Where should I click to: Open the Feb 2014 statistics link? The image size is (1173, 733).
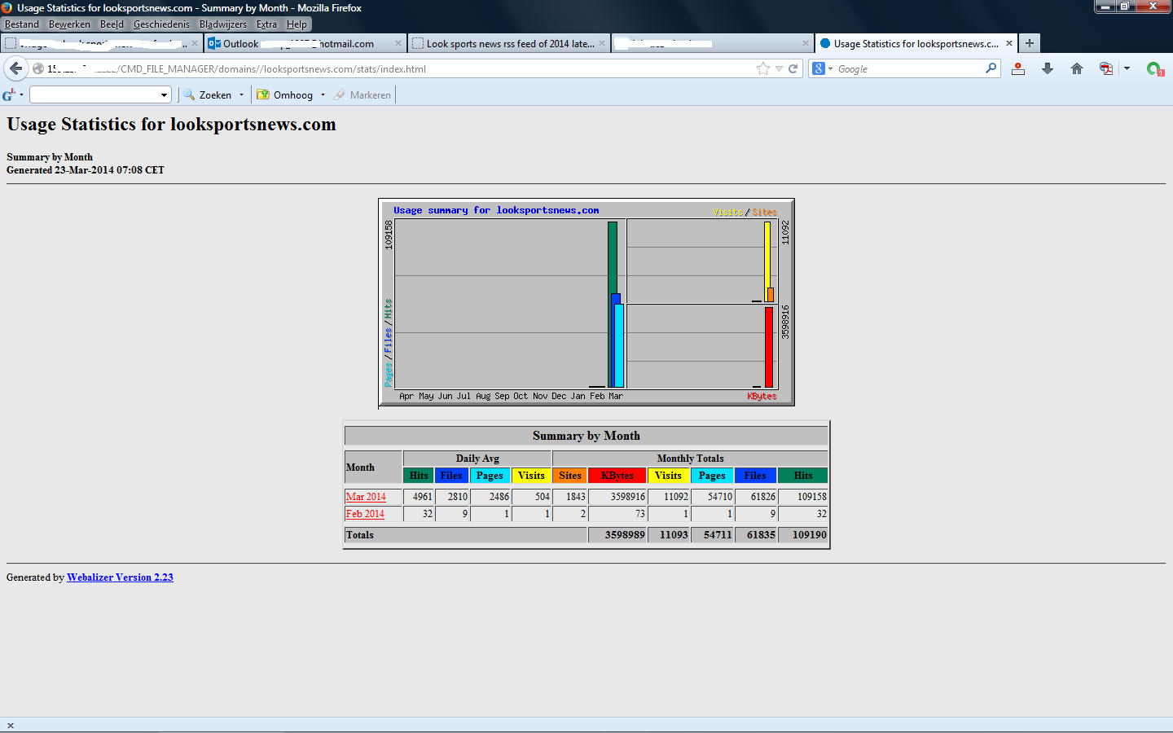(365, 514)
